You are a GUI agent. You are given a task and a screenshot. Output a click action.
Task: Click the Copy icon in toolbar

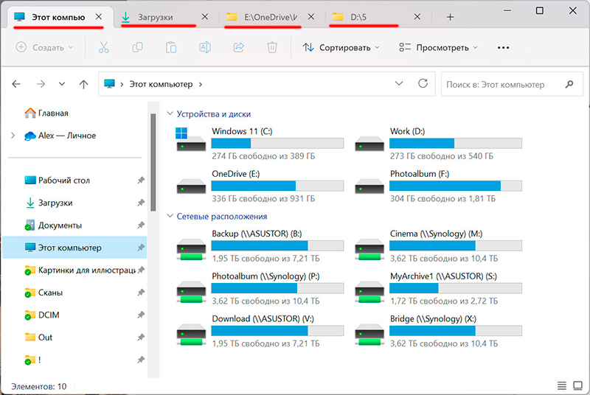137,47
